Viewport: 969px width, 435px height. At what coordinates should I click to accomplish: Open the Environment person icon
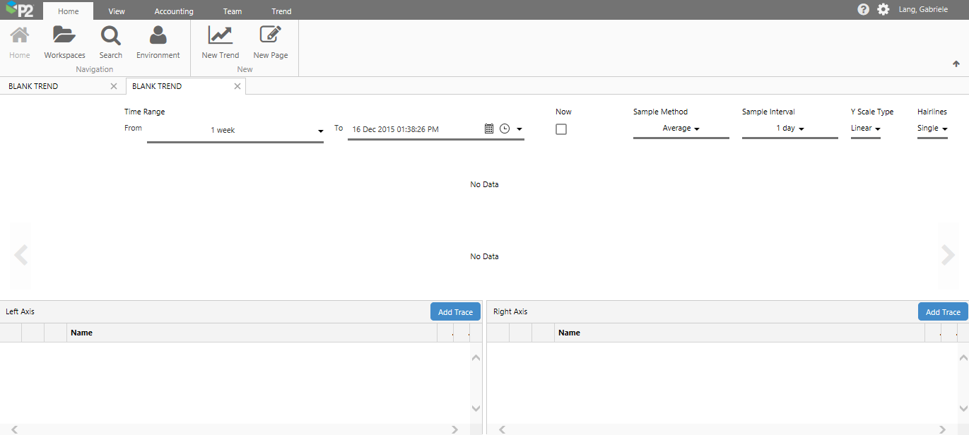158,36
